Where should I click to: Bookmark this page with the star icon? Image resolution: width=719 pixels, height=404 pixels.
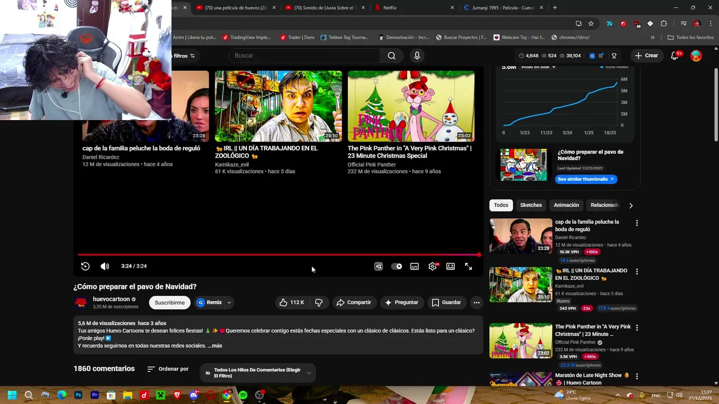[591, 24]
